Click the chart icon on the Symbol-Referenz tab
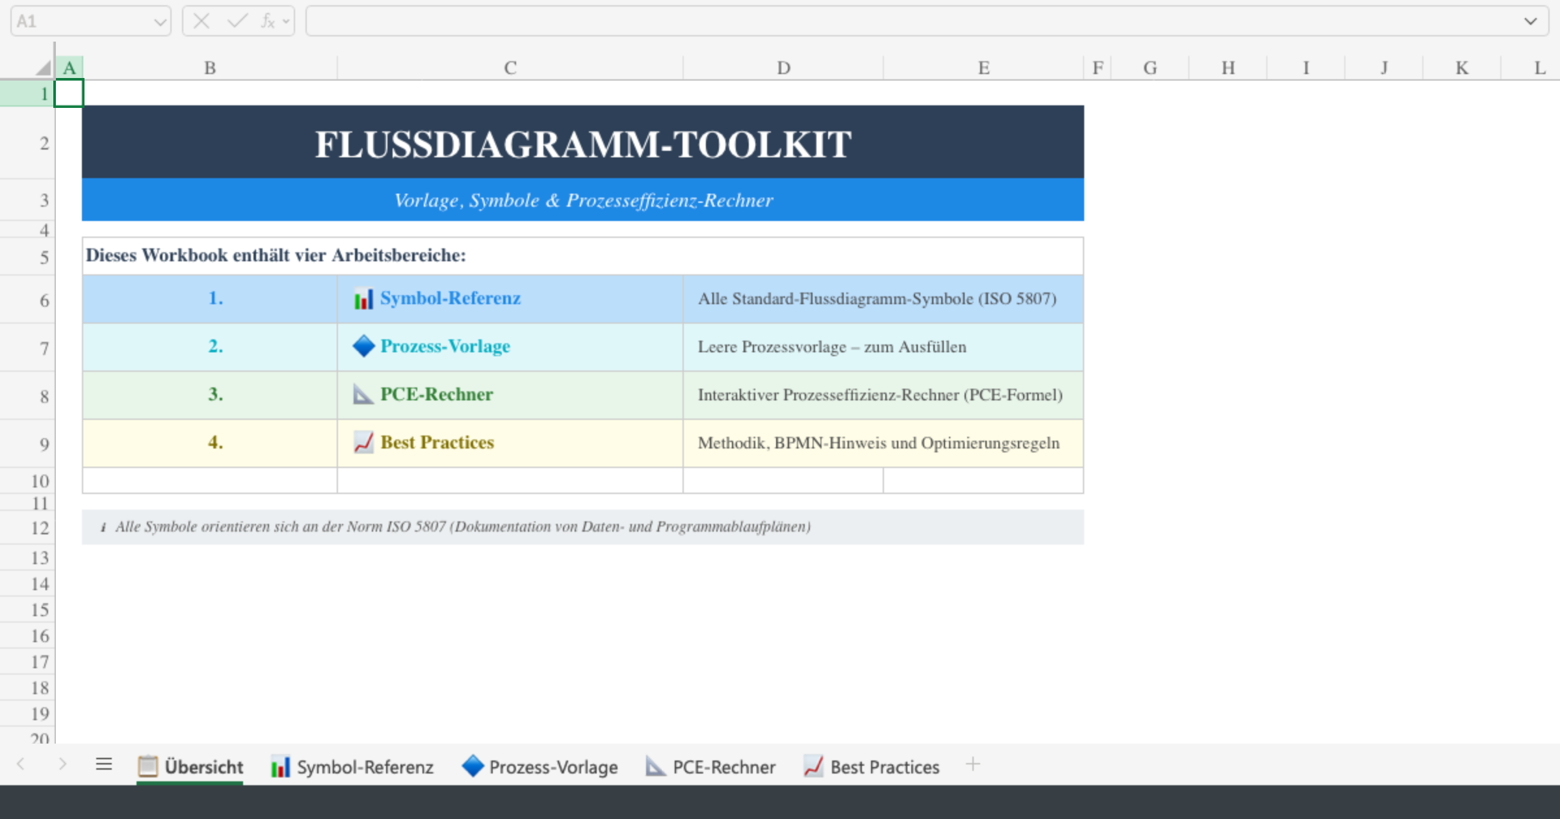Viewport: 1560px width, 819px height. point(279,766)
